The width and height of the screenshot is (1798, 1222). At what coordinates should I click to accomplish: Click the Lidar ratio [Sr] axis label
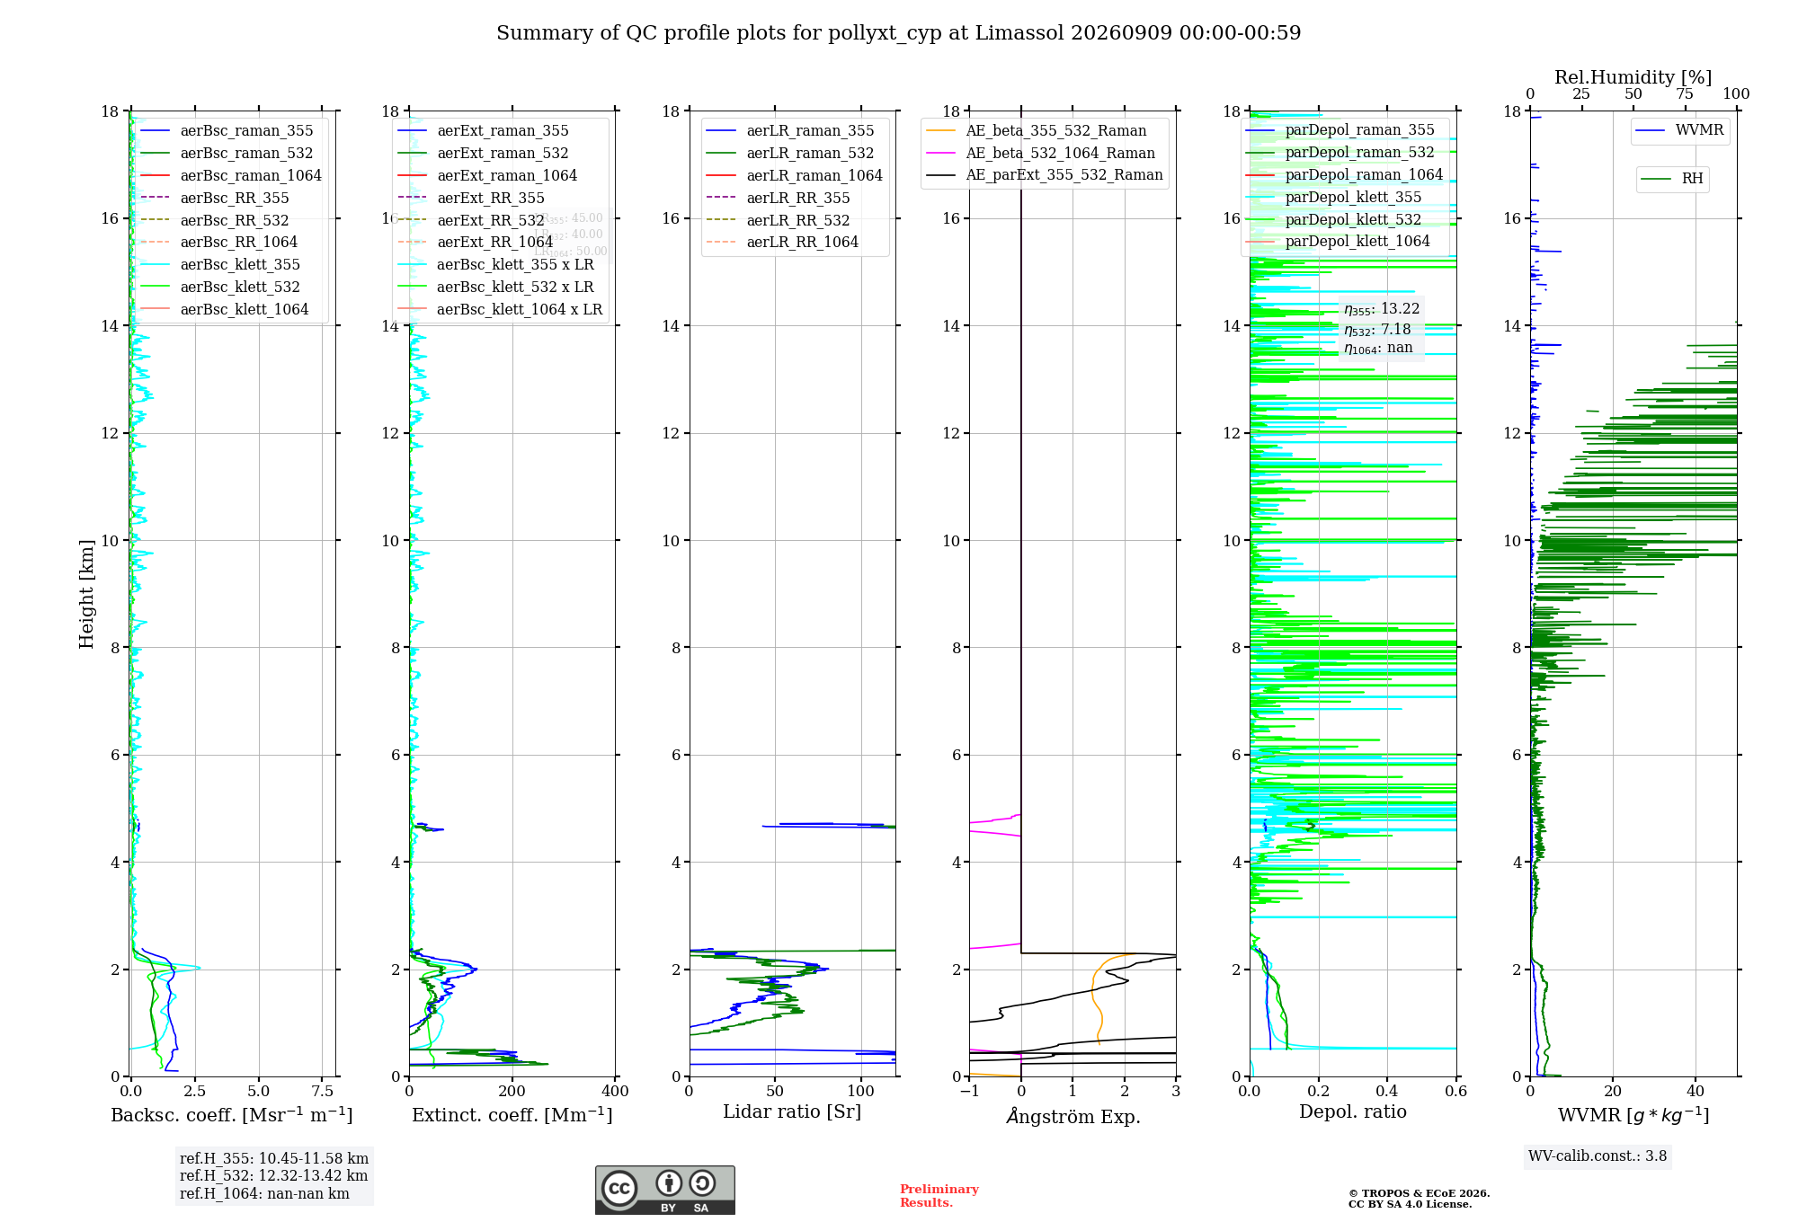[x=792, y=1112]
